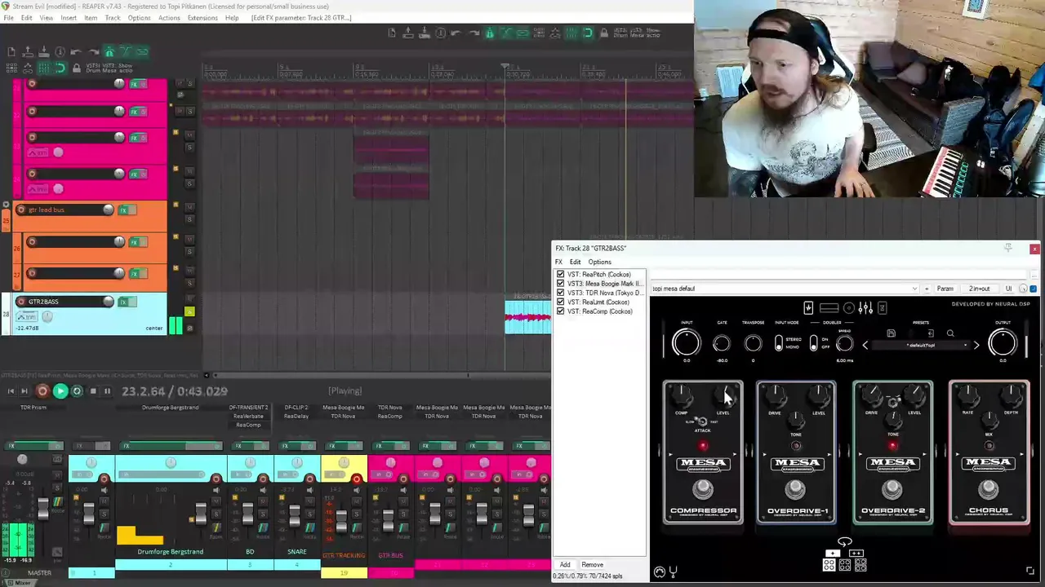Click the UI button in the FX window
1045x587 pixels.
pos(1008,289)
